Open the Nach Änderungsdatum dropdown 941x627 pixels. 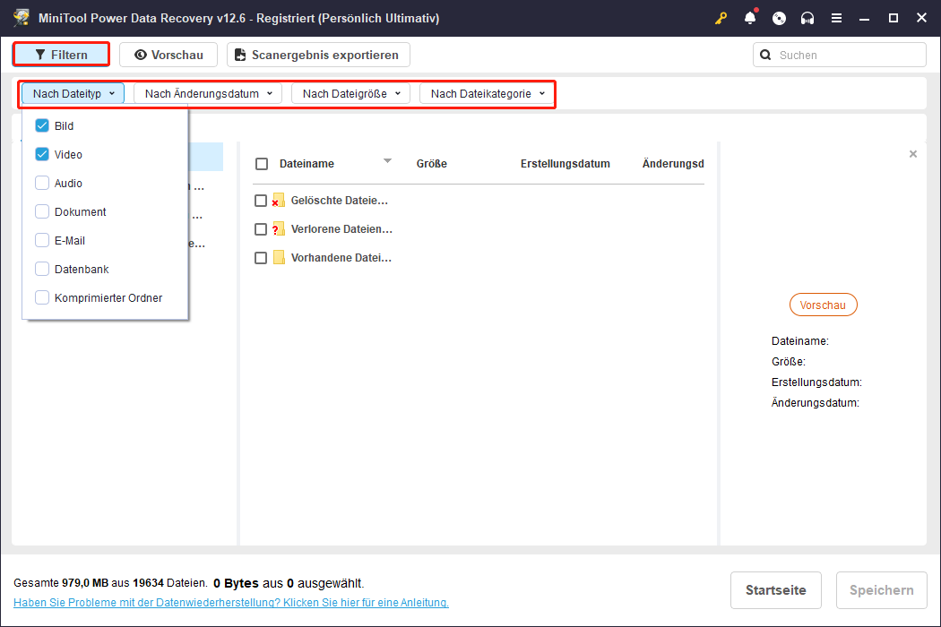coord(208,93)
